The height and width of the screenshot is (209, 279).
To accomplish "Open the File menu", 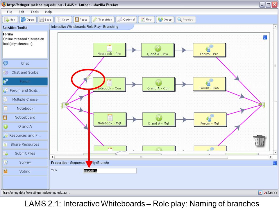I will click(9, 12).
